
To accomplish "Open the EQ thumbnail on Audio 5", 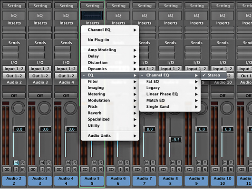I will click(x=92, y=15).
